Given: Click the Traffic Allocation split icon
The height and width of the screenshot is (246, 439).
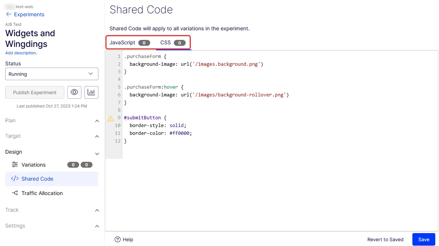Looking at the screenshot, I should coord(15,193).
